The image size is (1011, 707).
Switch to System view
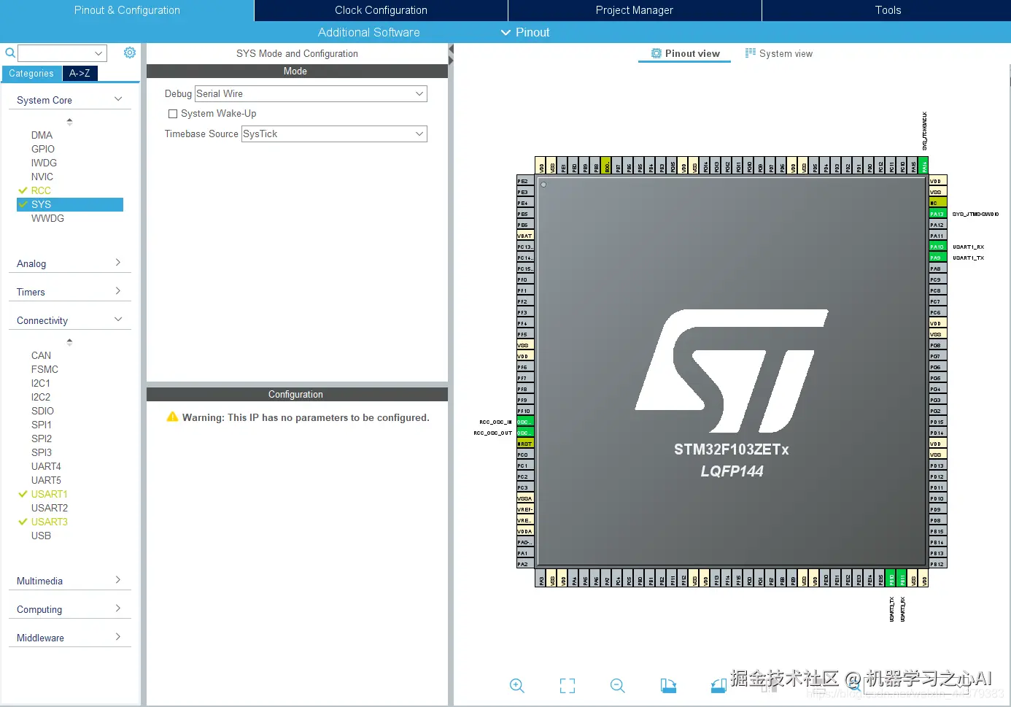pos(778,53)
